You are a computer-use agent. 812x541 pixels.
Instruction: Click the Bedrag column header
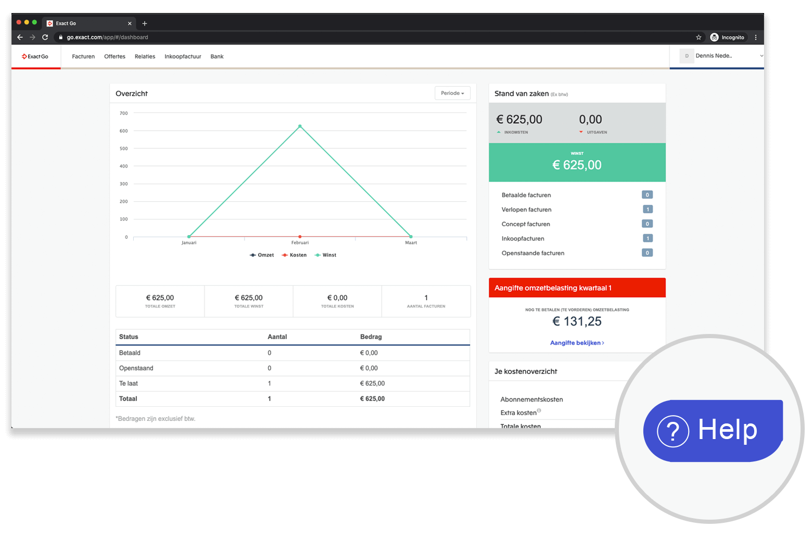[371, 337]
